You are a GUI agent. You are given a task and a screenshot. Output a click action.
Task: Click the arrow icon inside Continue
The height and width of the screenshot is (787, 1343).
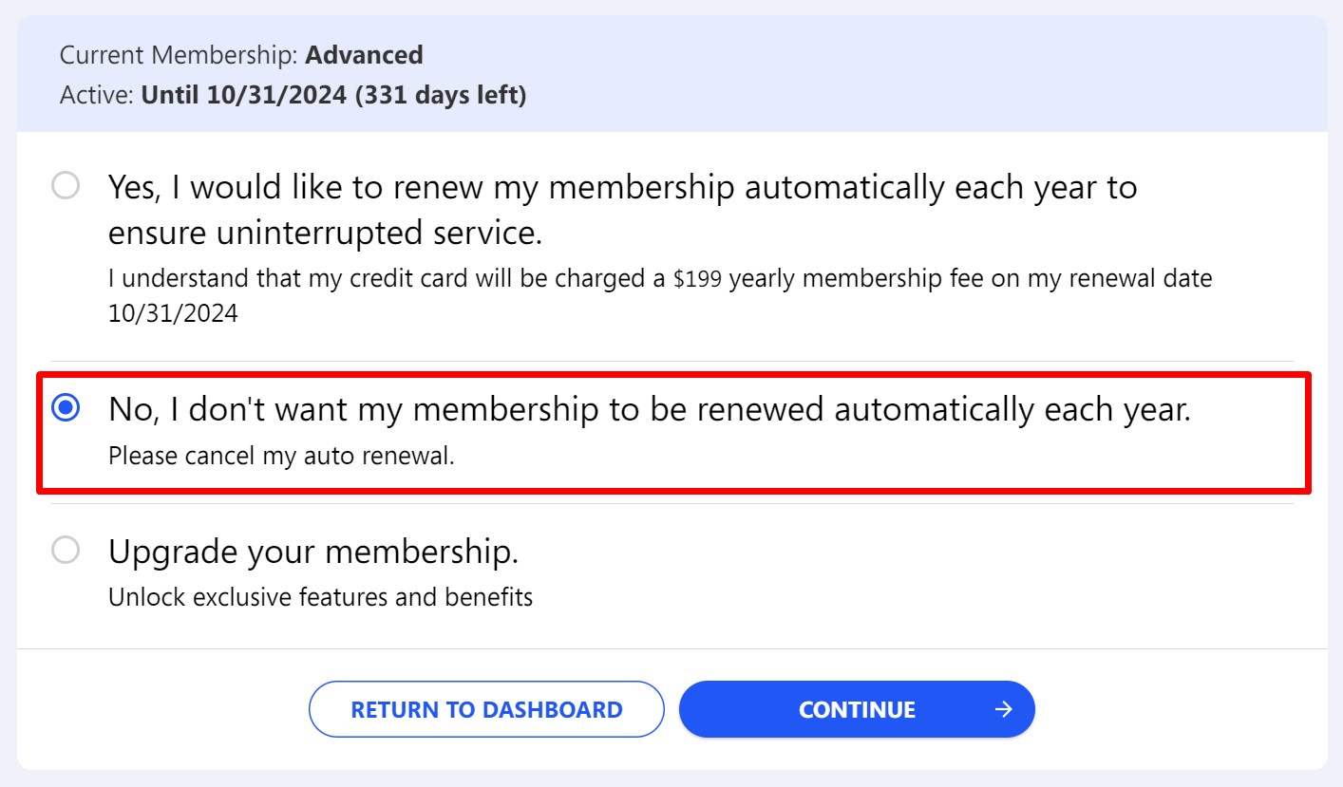click(1001, 708)
